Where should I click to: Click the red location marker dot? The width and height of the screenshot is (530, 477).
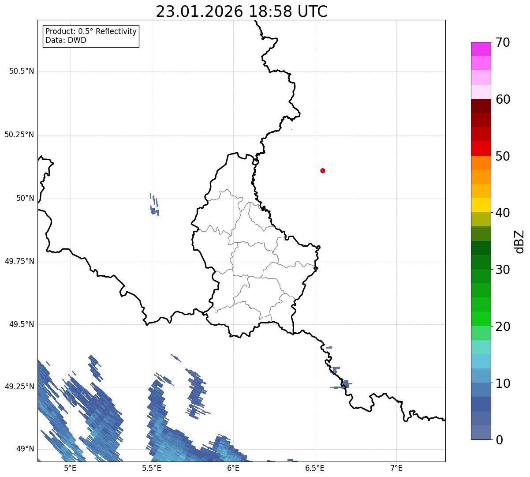pos(323,170)
